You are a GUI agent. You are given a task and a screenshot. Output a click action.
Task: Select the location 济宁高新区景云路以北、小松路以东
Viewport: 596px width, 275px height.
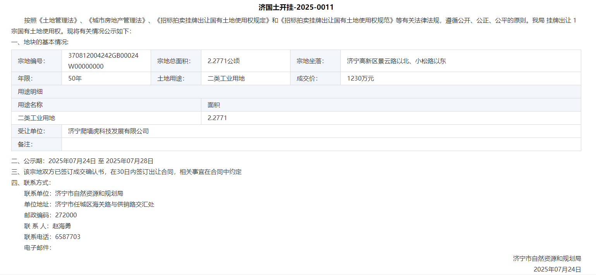[x=397, y=61]
